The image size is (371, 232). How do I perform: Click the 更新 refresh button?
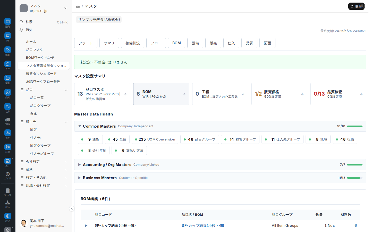pyautogui.click(x=356, y=6)
